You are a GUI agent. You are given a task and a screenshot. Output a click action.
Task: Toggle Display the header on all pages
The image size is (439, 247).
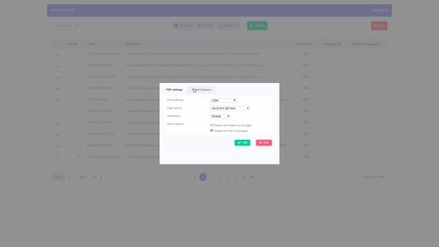point(211,125)
